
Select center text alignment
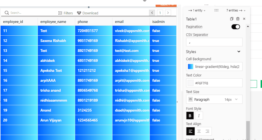tap(199, 131)
